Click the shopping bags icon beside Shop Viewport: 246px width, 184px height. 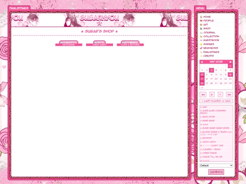(x=201, y=29)
